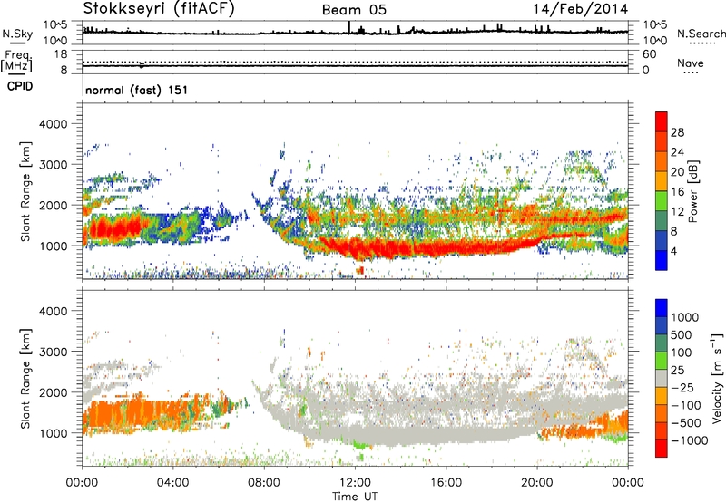Click power panel's 'Slant Range [km]' axis title
726x502 pixels.
point(25,191)
